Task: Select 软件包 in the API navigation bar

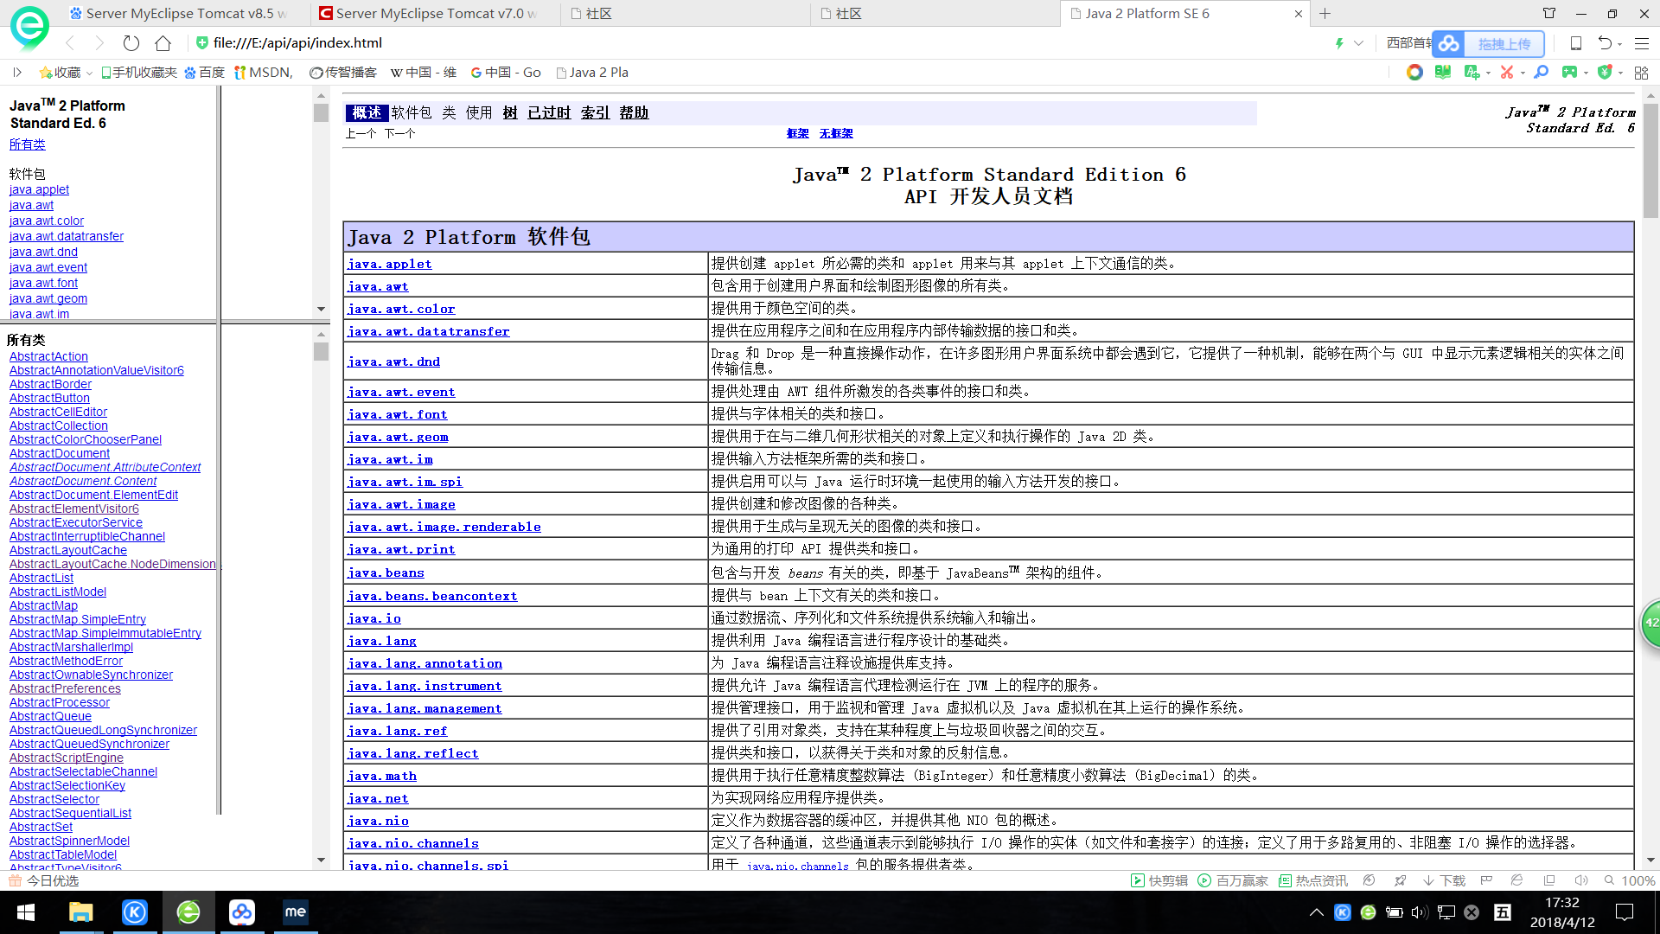Action: [x=412, y=112]
